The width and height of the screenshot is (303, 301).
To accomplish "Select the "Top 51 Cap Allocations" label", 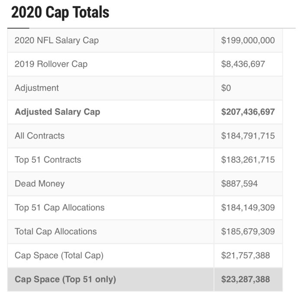I will [59, 207].
